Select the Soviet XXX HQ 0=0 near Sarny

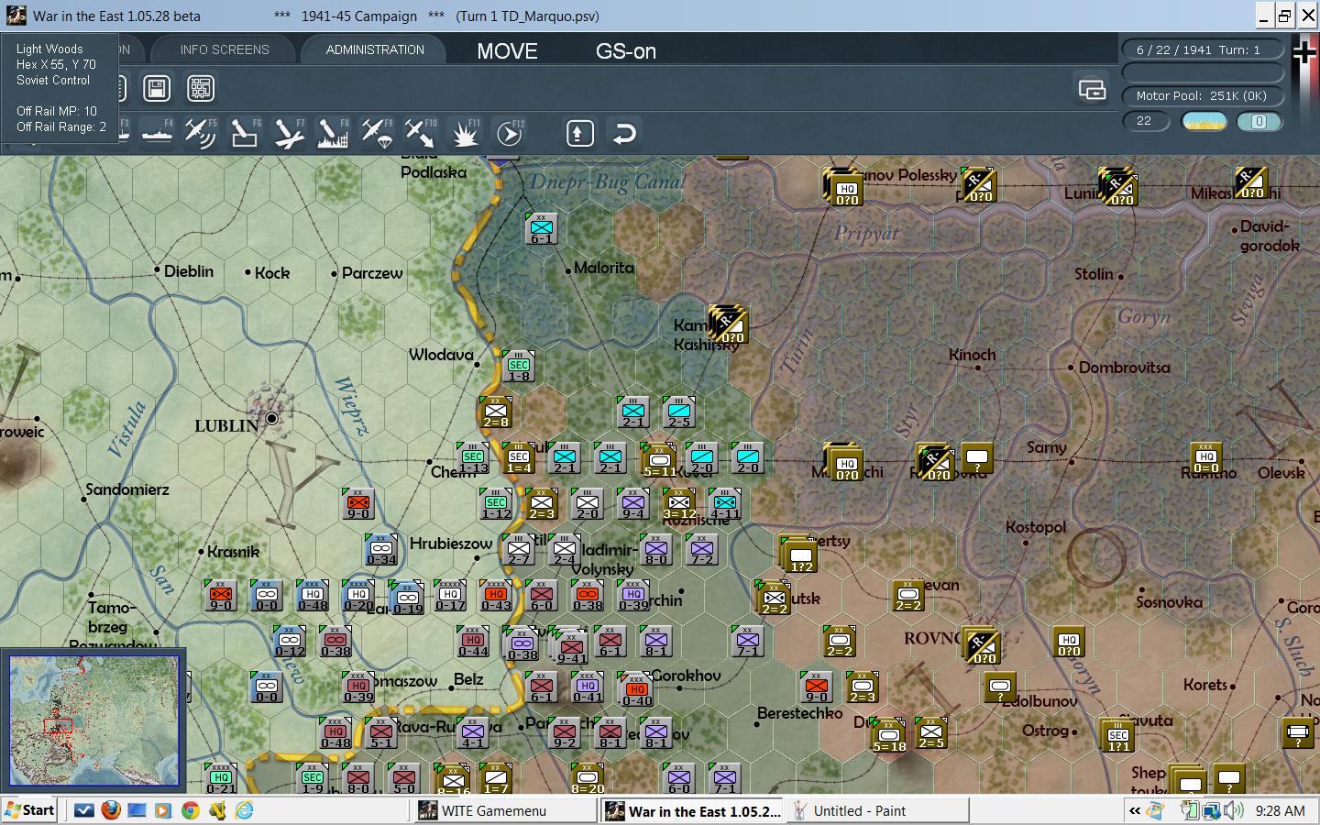click(1206, 458)
